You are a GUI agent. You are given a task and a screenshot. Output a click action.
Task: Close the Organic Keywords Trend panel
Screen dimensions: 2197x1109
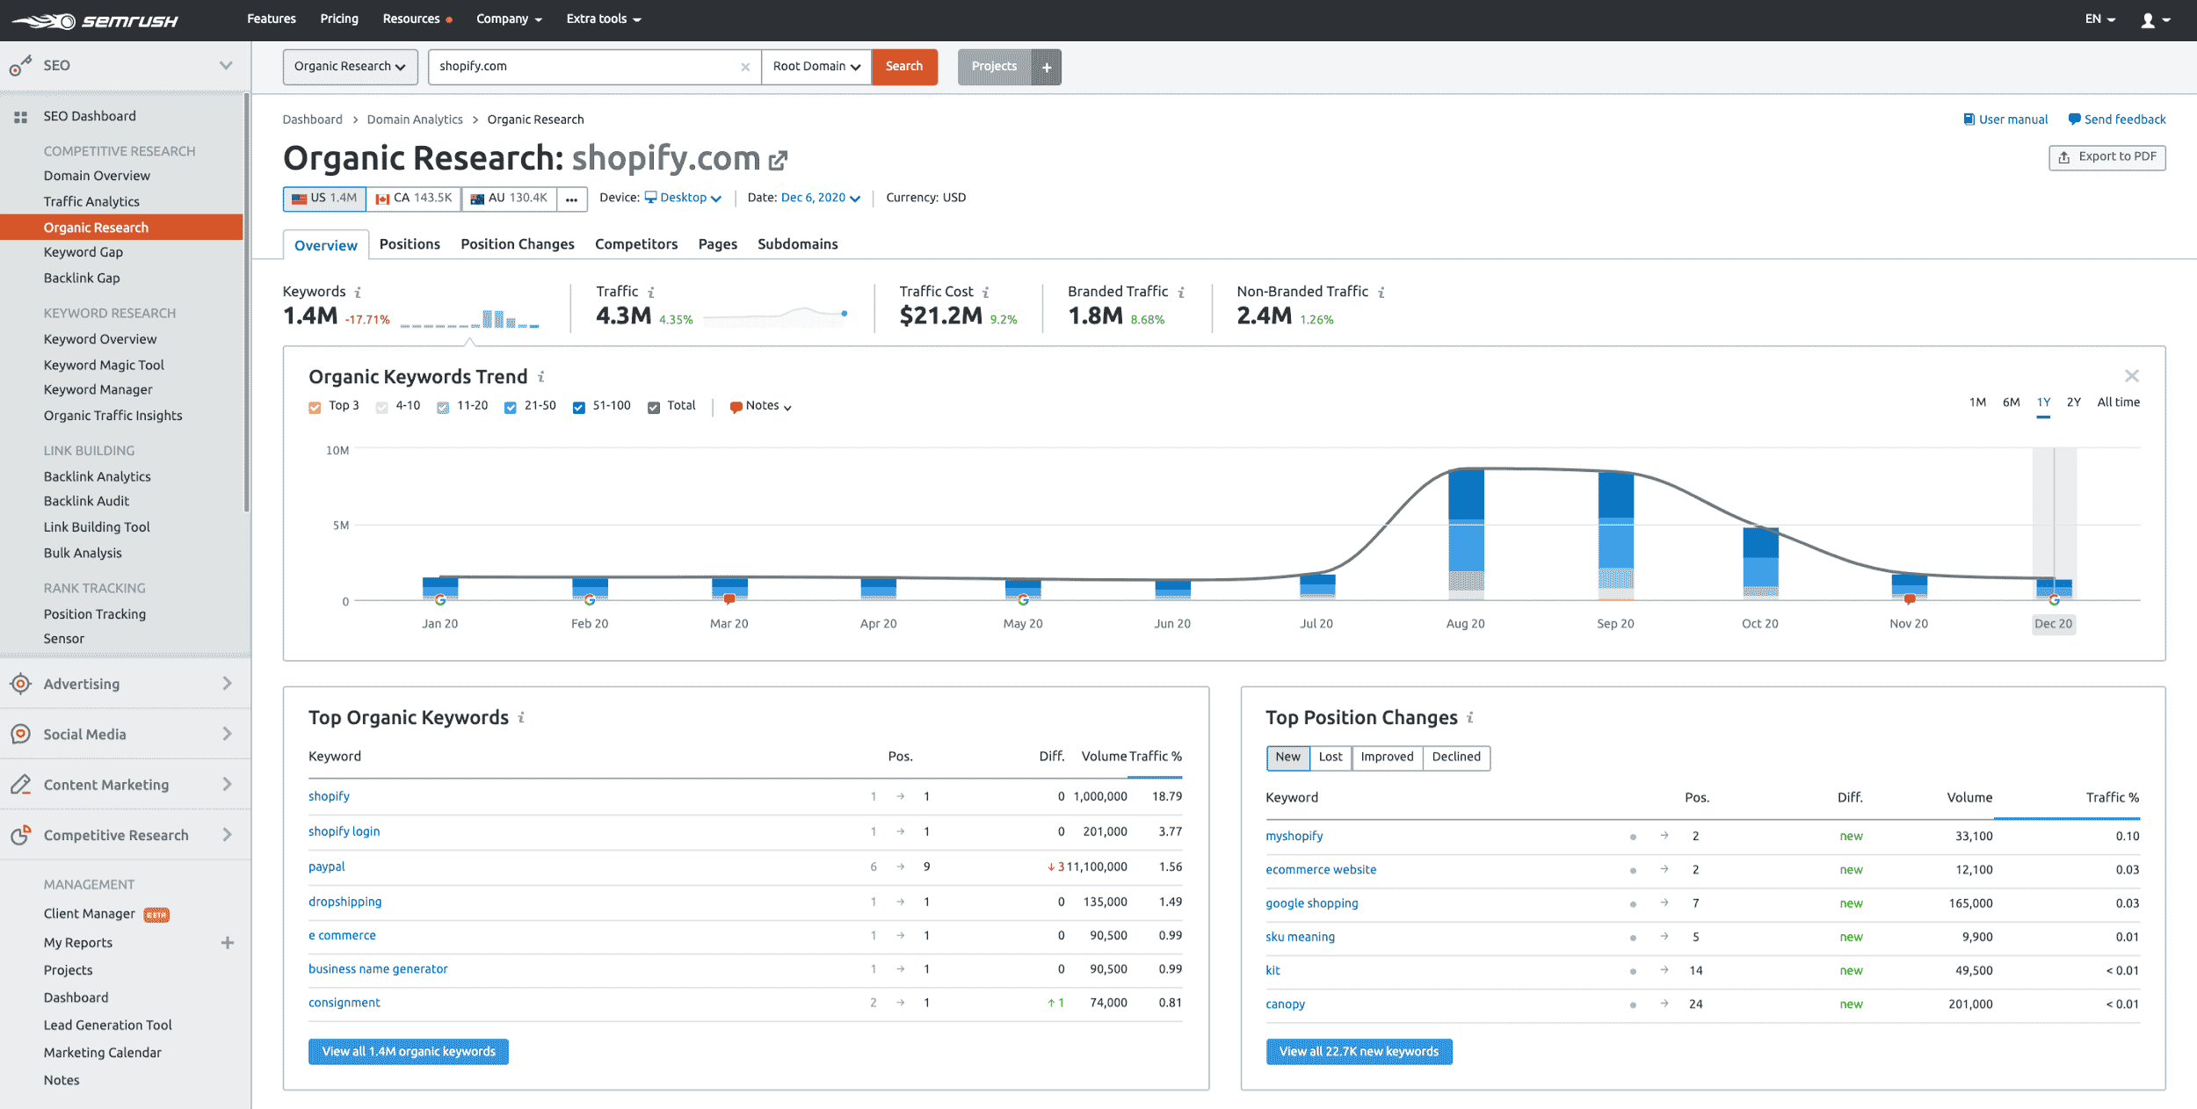tap(2132, 376)
